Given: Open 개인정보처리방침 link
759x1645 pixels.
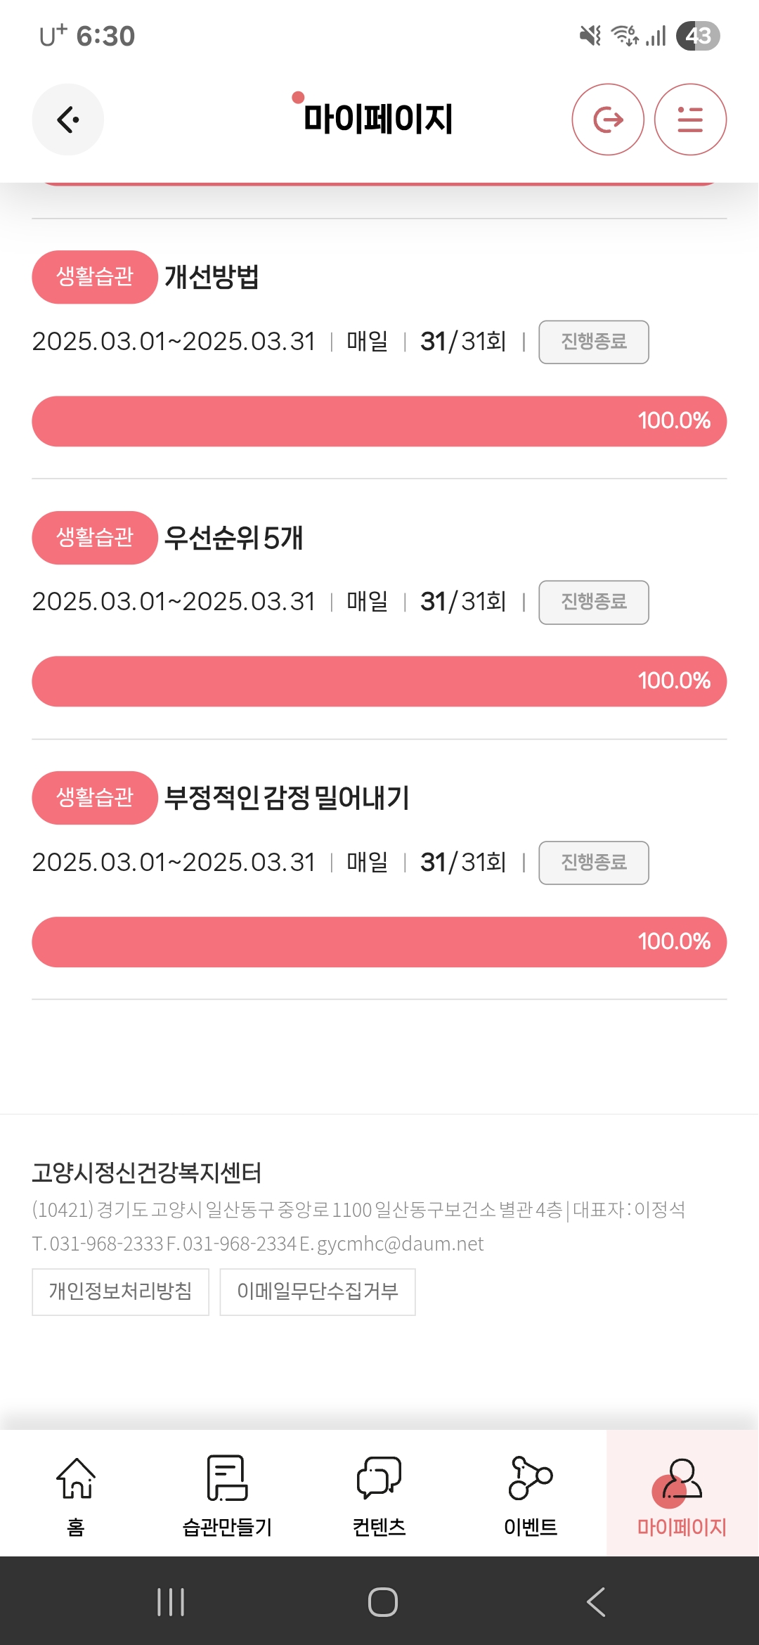Looking at the screenshot, I should [120, 1291].
